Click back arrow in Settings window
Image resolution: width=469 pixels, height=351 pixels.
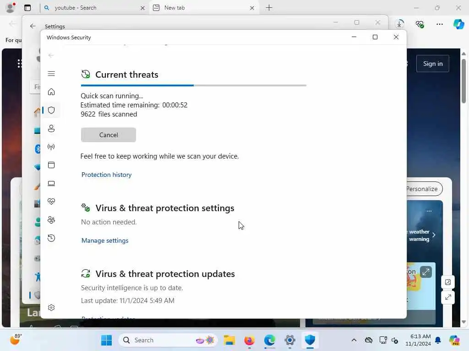(x=33, y=26)
